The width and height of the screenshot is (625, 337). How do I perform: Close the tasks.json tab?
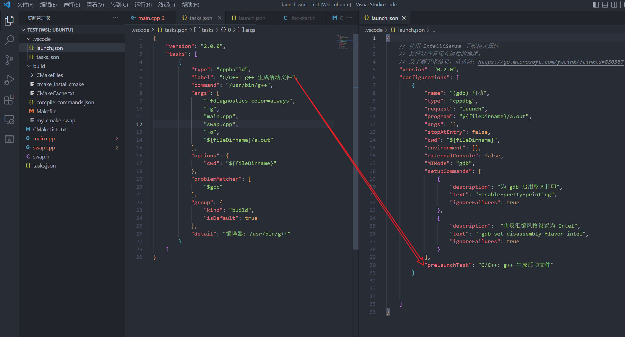[220, 18]
